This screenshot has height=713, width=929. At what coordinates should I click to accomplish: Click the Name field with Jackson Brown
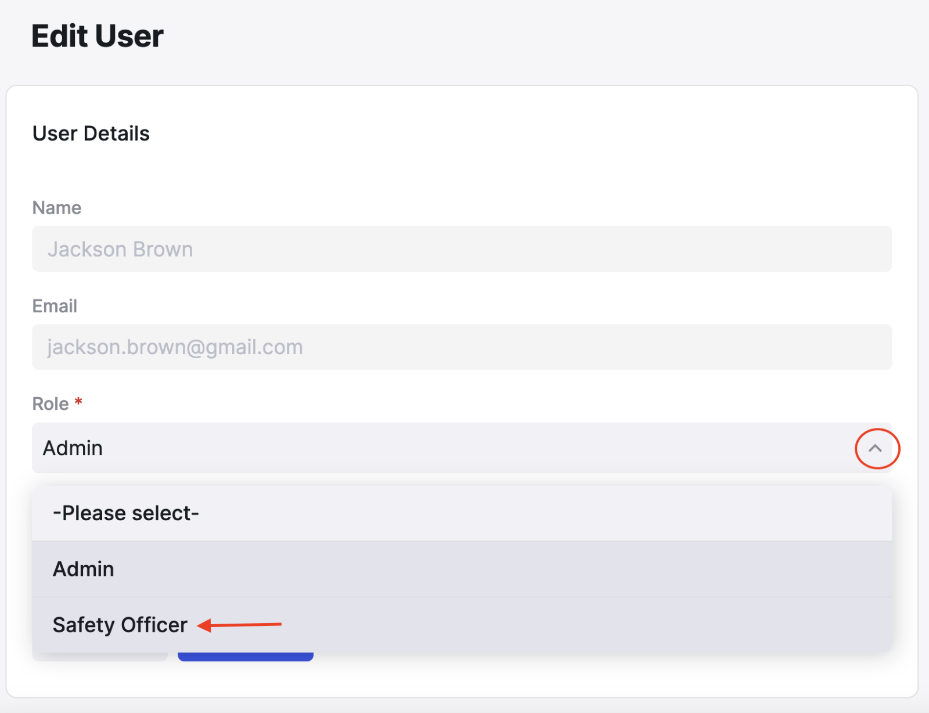tap(462, 249)
